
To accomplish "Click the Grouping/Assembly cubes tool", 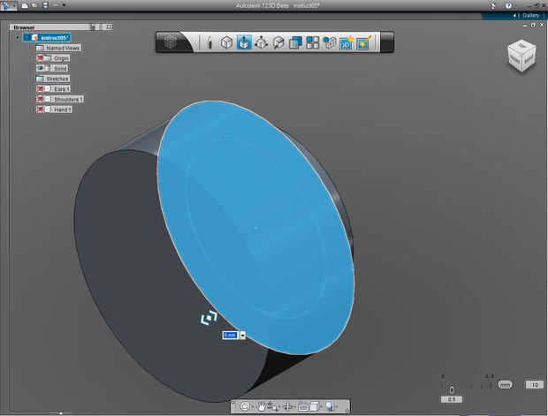I will [329, 42].
